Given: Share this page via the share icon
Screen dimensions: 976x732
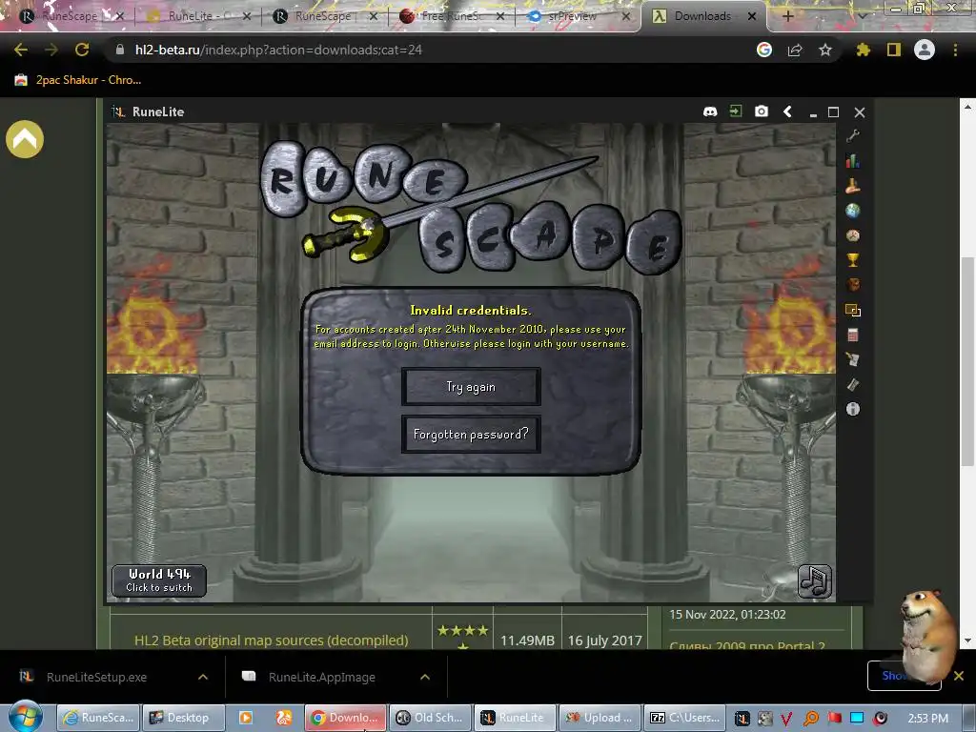Looking at the screenshot, I should click(x=795, y=50).
